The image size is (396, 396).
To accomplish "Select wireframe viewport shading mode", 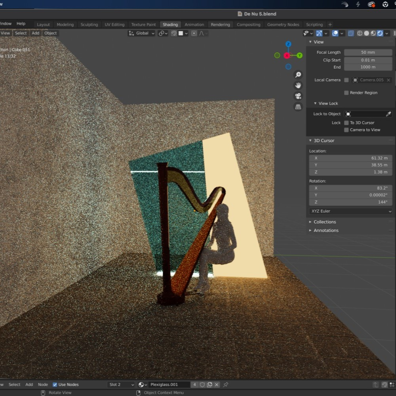I will [x=360, y=33].
